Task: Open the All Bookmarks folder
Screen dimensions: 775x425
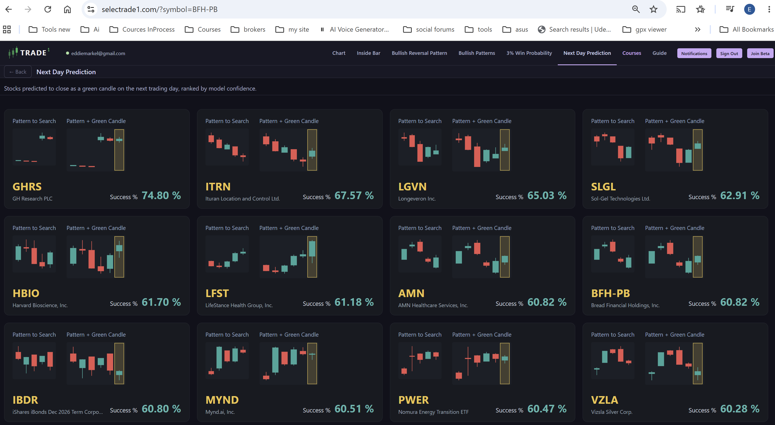Action: 746,29
